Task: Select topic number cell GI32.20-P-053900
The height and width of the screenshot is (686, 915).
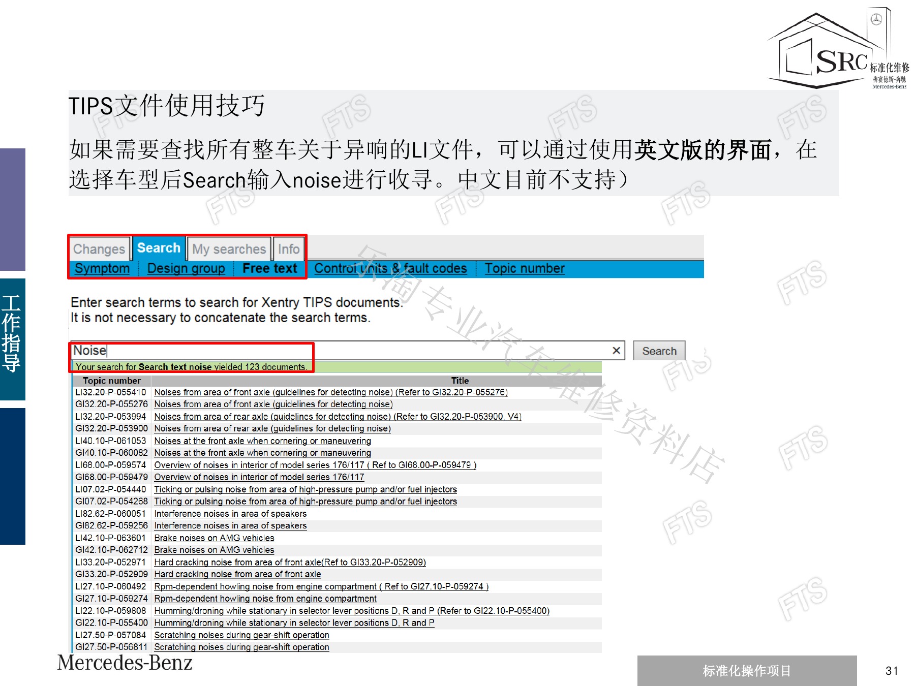Action: [x=111, y=429]
